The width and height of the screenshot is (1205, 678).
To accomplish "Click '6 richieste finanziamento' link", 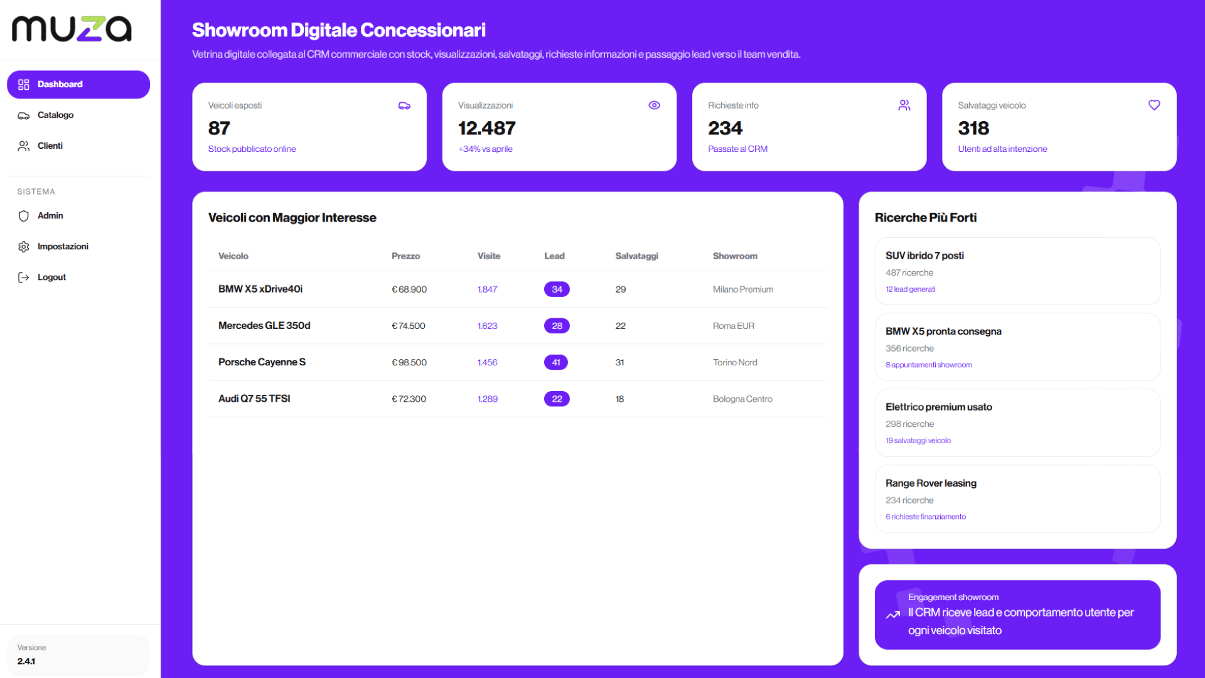I will 925,517.
